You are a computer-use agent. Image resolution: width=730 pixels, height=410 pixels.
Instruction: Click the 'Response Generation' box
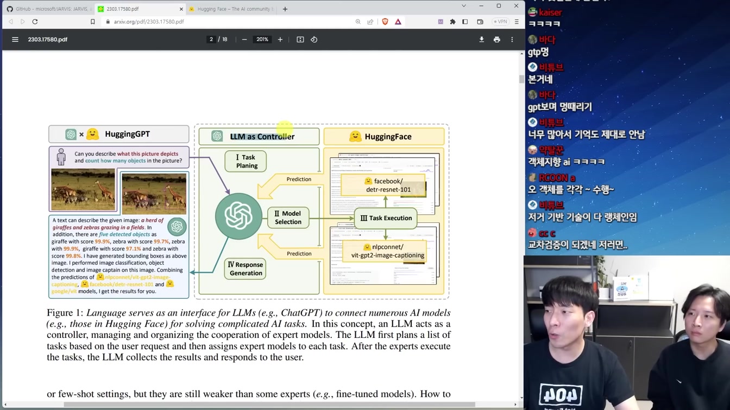246,268
